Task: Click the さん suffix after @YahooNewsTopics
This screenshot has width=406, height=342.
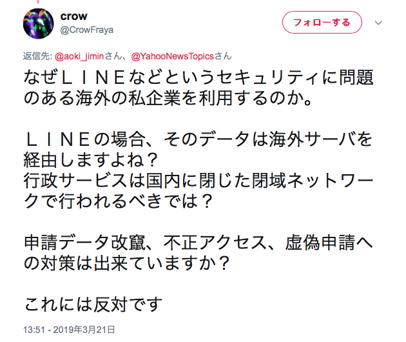Action: (x=223, y=55)
